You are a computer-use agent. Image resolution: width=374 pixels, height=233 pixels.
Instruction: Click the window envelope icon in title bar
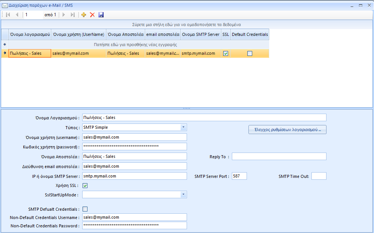(5, 5)
